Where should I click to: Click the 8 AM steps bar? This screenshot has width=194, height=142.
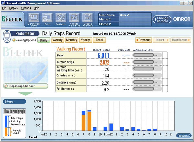point(89,120)
